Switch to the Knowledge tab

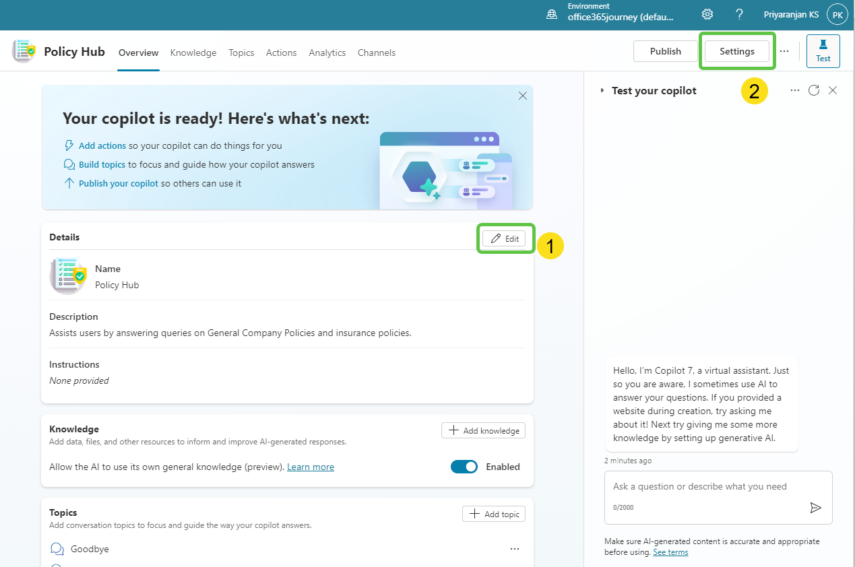pyautogui.click(x=193, y=53)
